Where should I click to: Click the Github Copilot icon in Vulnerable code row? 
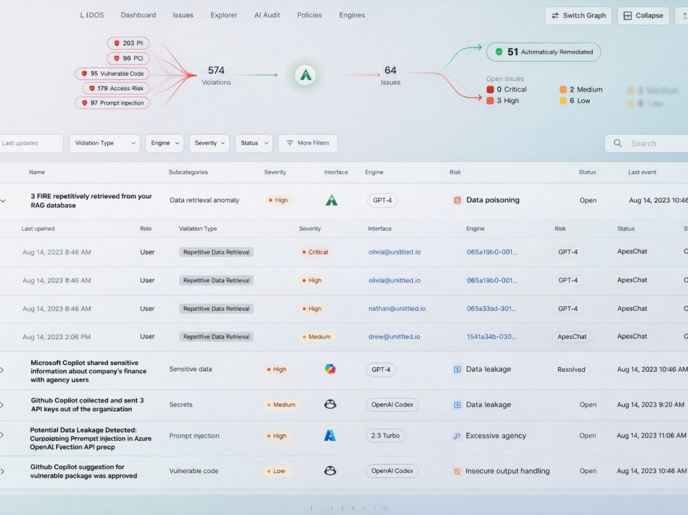pyautogui.click(x=330, y=471)
